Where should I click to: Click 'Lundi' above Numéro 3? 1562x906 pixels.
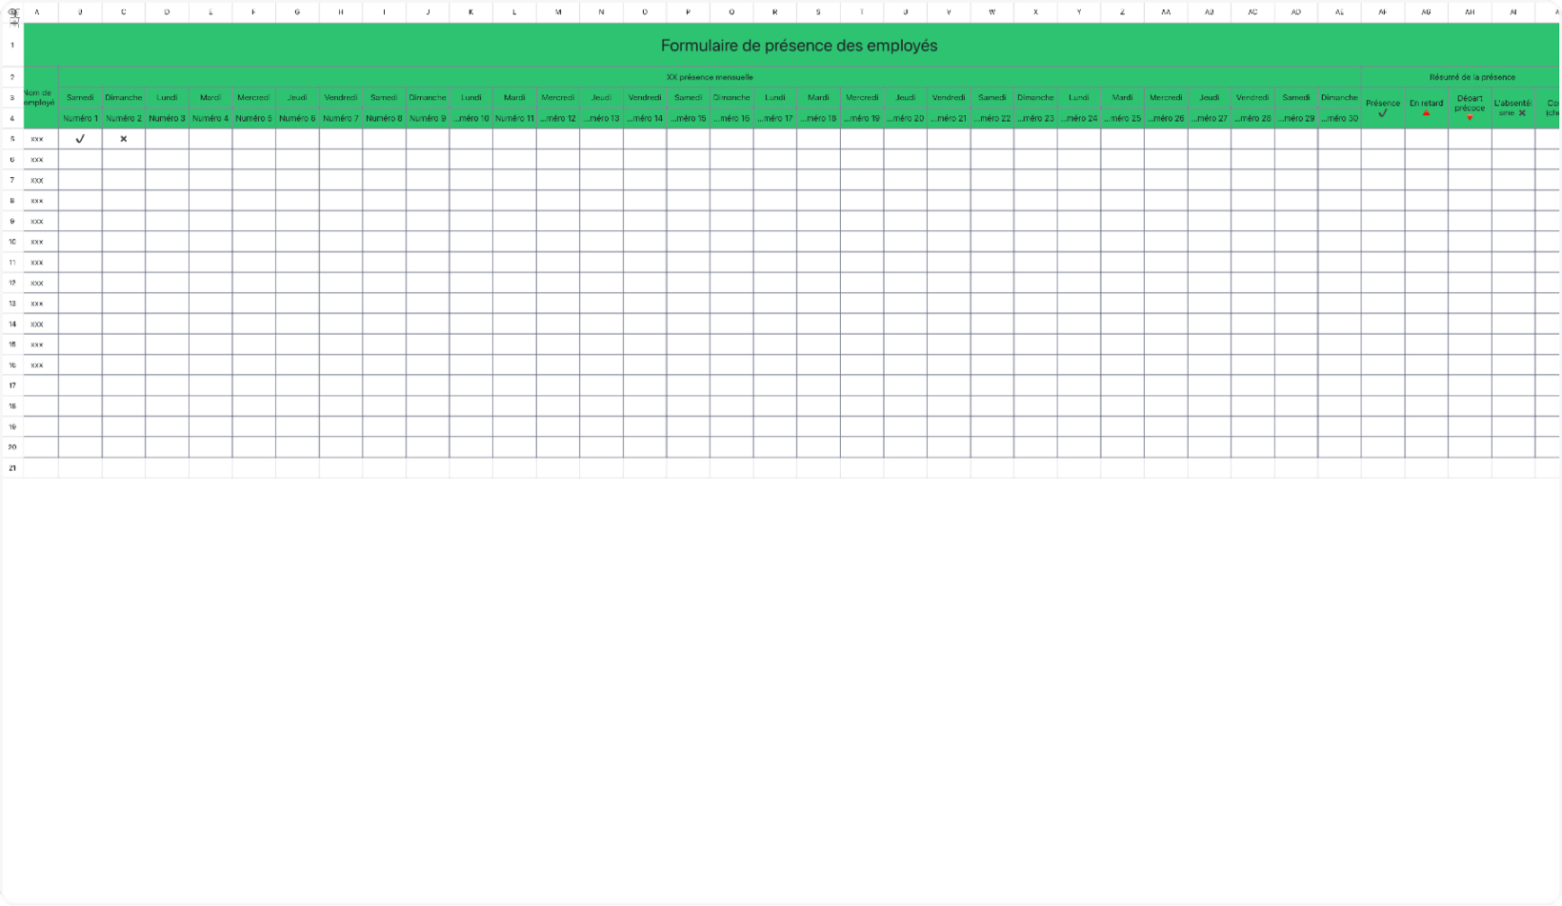coord(167,97)
